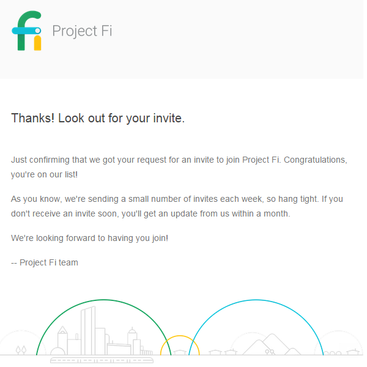Image resolution: width=367 pixels, height=367 pixels.
Task: Click the "We're looking forward to having you join!" line
Action: pyautogui.click(x=89, y=237)
